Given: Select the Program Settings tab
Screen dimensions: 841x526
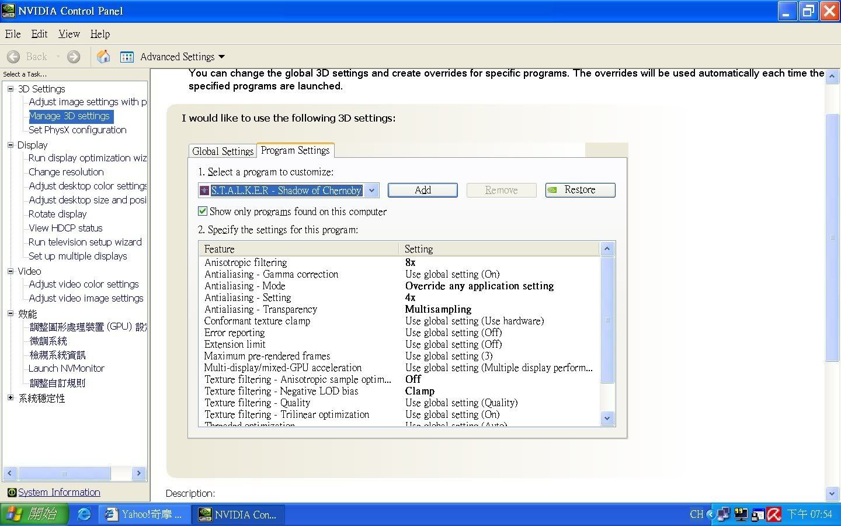Looking at the screenshot, I should (x=295, y=150).
